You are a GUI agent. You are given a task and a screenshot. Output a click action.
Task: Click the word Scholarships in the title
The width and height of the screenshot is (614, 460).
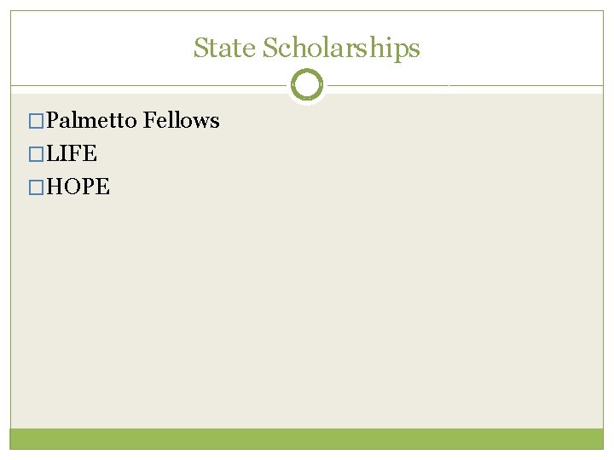click(x=341, y=48)
